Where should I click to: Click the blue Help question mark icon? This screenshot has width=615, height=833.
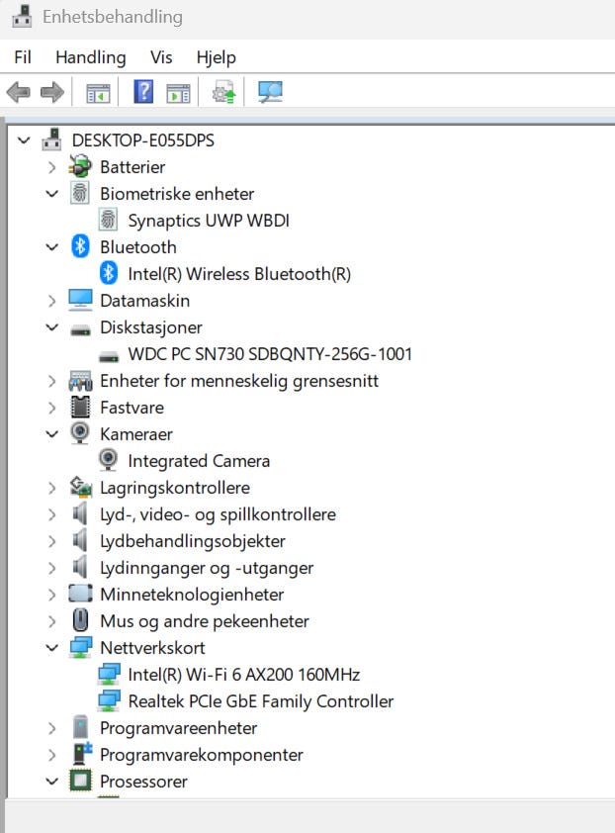point(143,92)
